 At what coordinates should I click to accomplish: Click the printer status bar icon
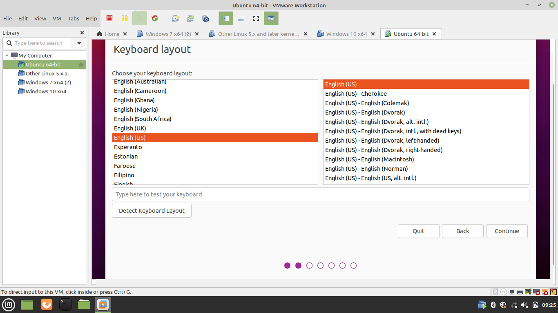(520, 292)
